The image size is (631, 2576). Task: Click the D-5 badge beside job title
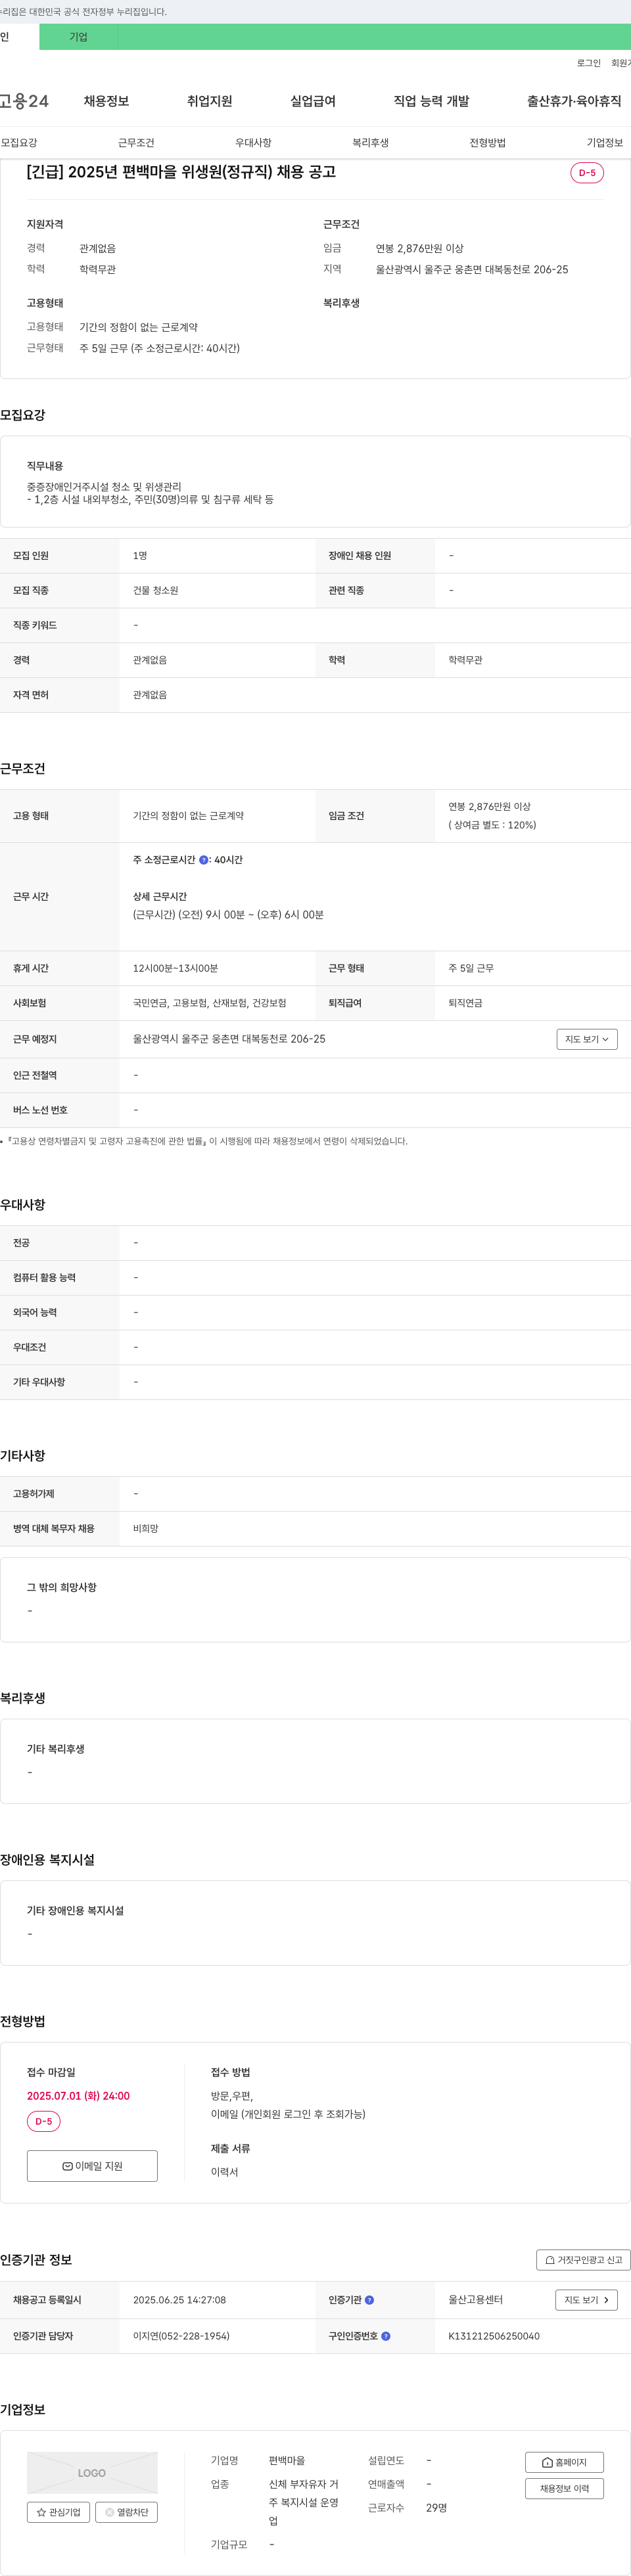point(587,173)
